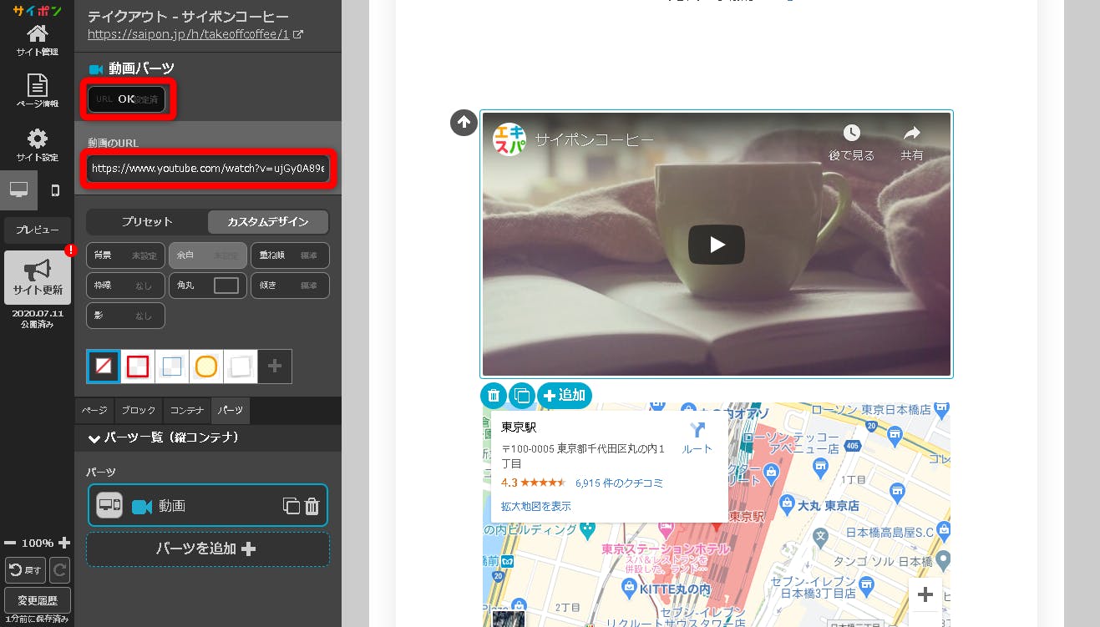
Task: Click the パーツを追加 button
Action: [x=207, y=549]
